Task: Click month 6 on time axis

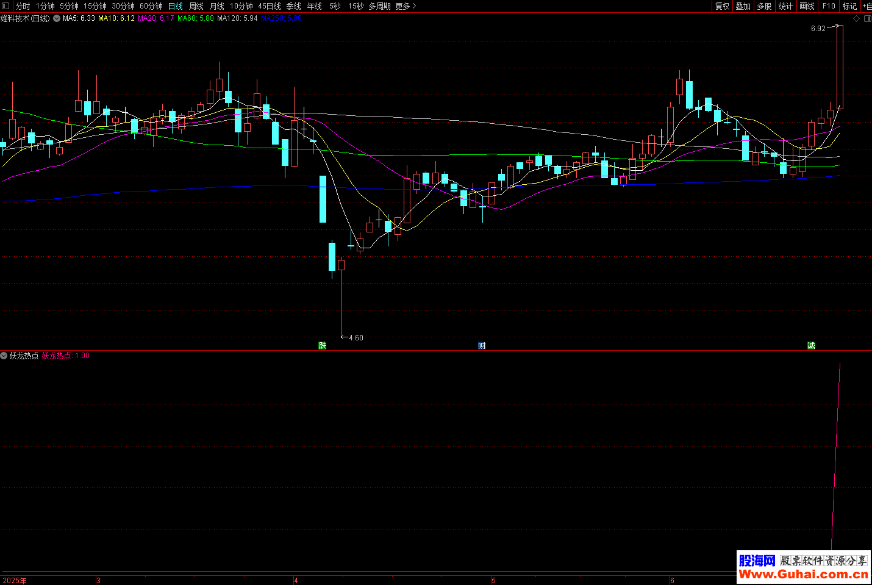Action: (x=672, y=581)
